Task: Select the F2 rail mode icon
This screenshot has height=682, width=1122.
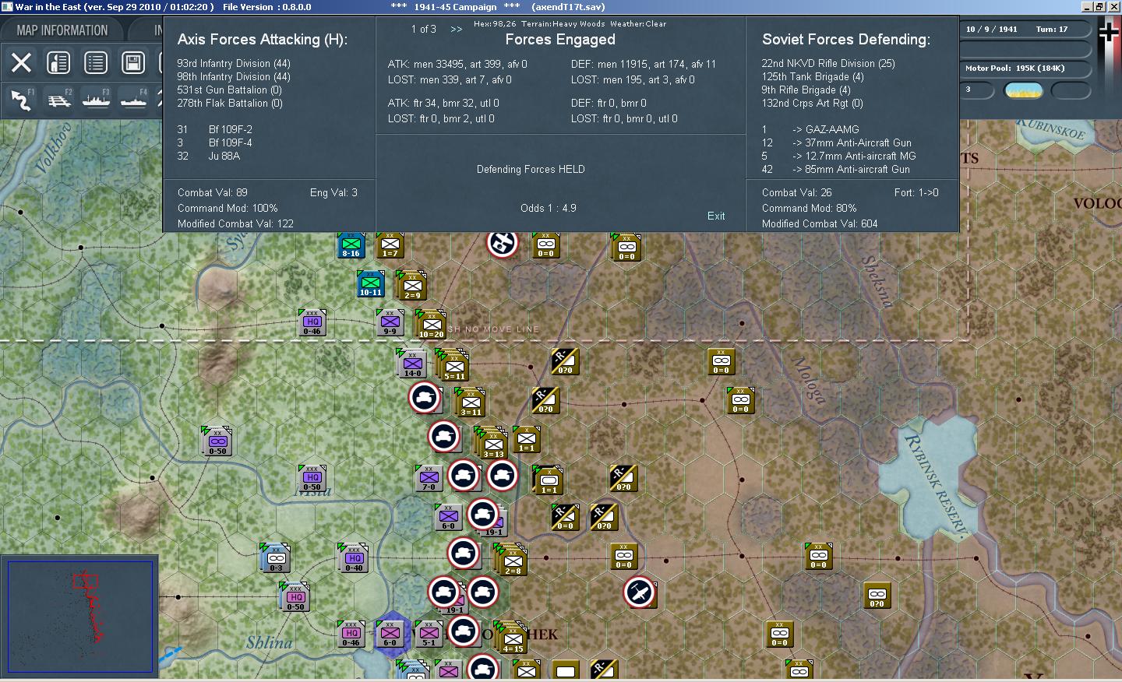Action: coord(58,100)
